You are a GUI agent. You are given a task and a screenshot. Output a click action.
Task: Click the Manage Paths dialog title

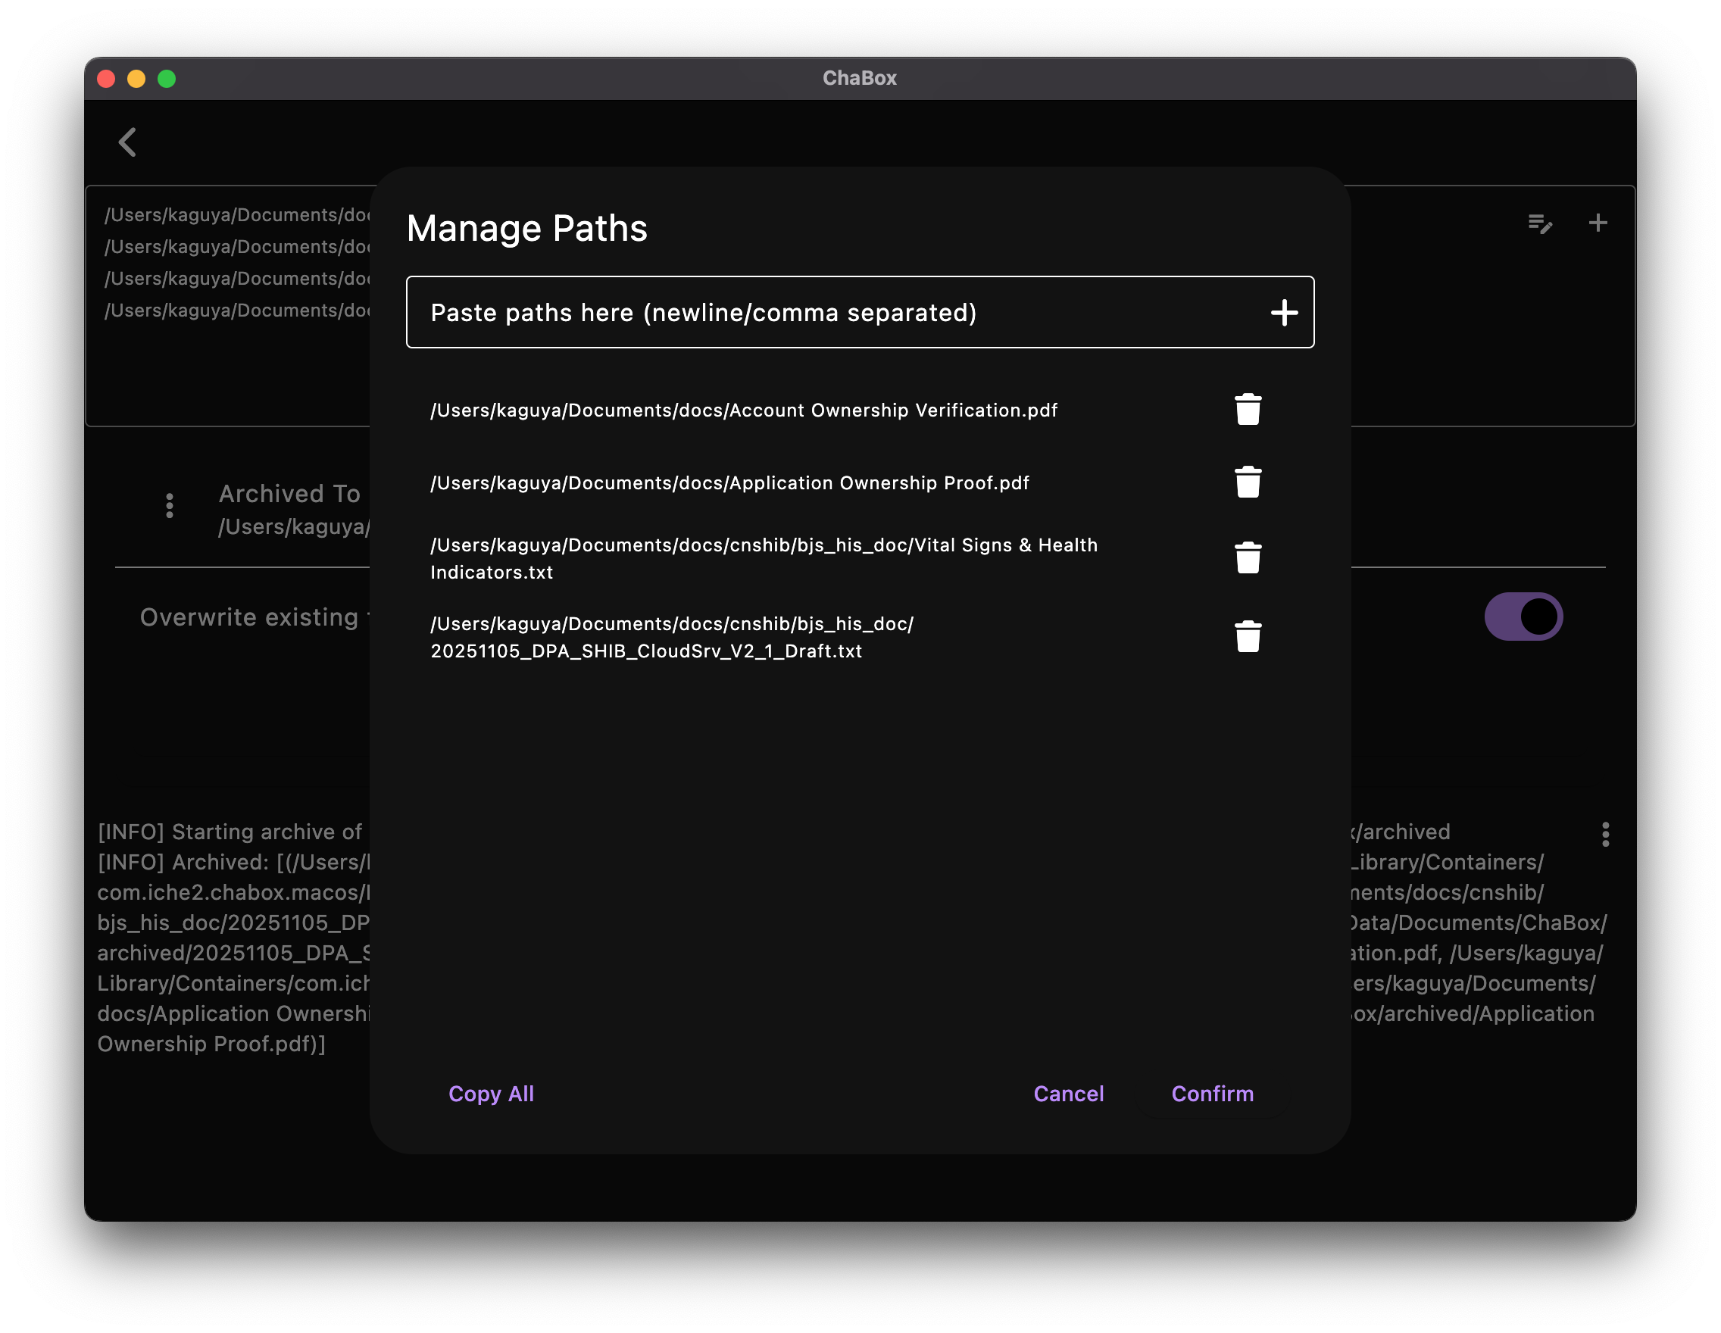pos(526,229)
